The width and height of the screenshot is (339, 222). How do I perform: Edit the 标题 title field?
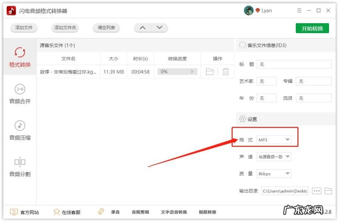coord(294,64)
